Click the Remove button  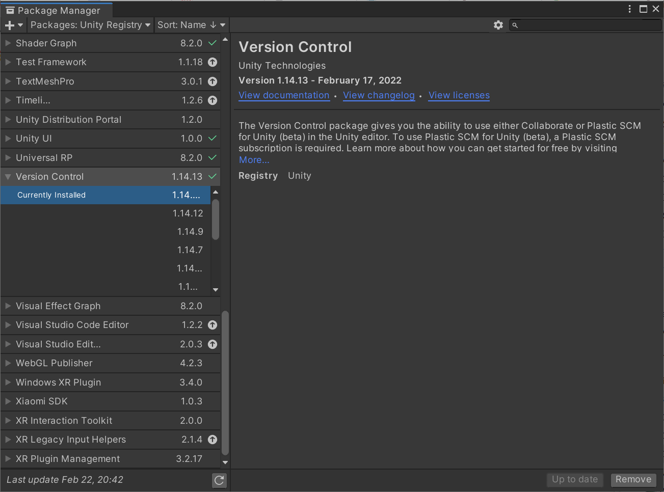click(x=633, y=479)
